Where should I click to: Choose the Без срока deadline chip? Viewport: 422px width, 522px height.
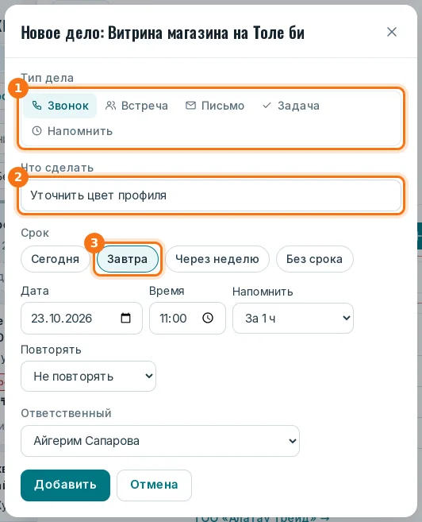[314, 259]
